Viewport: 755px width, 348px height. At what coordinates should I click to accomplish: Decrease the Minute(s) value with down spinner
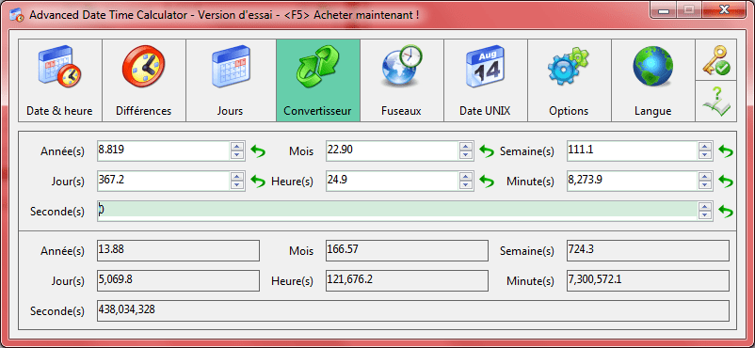point(705,185)
